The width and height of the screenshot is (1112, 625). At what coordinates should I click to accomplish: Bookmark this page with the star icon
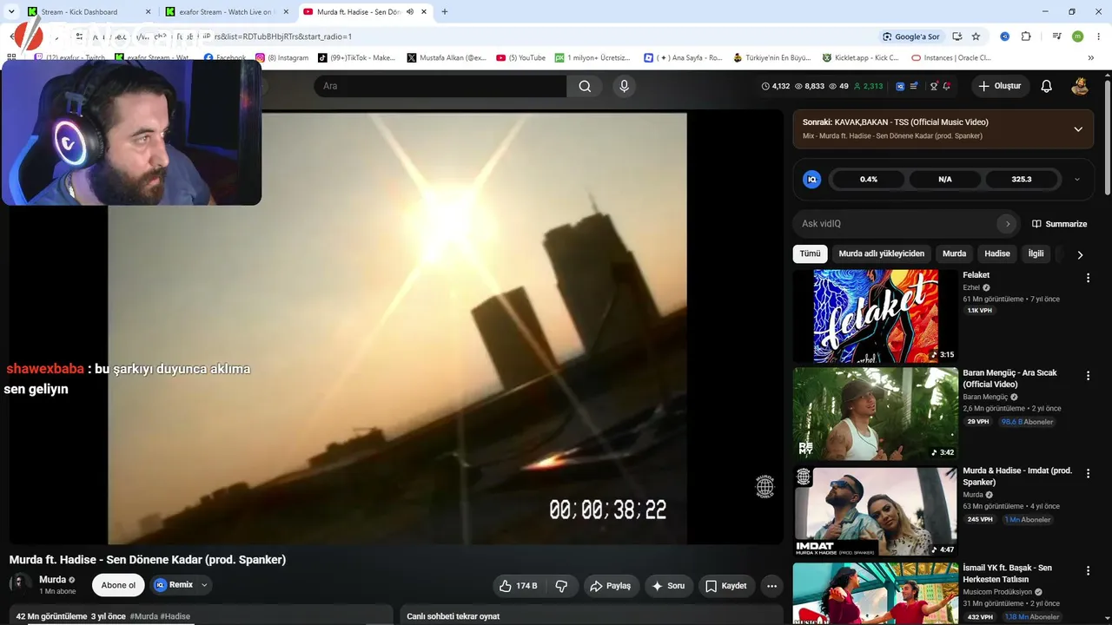976,36
